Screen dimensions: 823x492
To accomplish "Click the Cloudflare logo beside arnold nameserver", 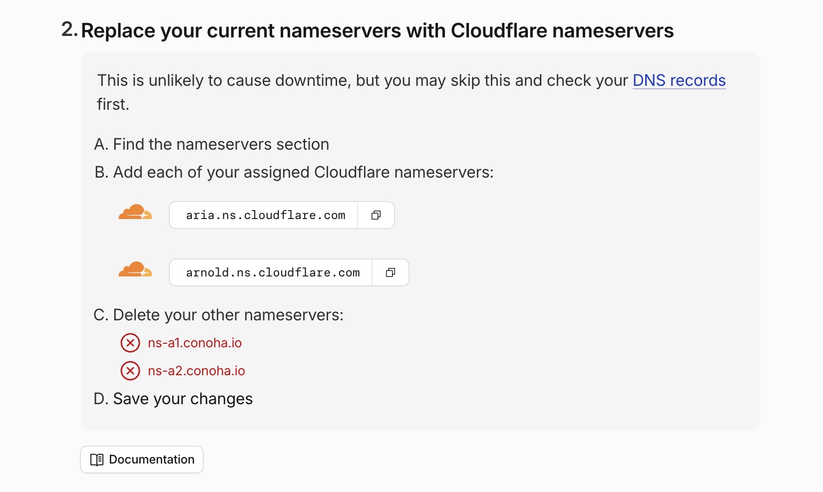I will pyautogui.click(x=135, y=269).
